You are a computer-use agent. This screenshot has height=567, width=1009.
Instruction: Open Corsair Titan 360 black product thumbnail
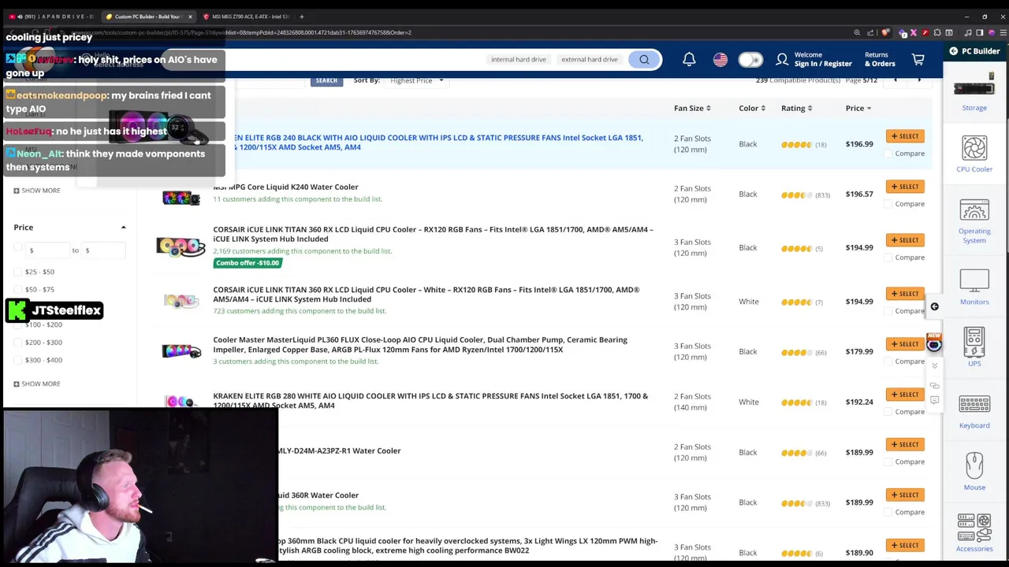181,247
